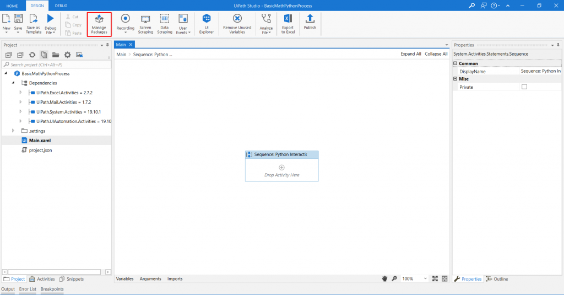Screen dimensions: 564x295
Task: Switch to the Outline tab
Action: point(497,279)
